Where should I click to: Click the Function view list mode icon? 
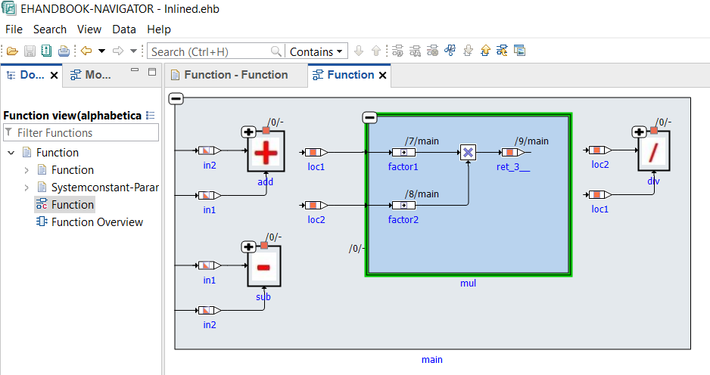pos(150,115)
